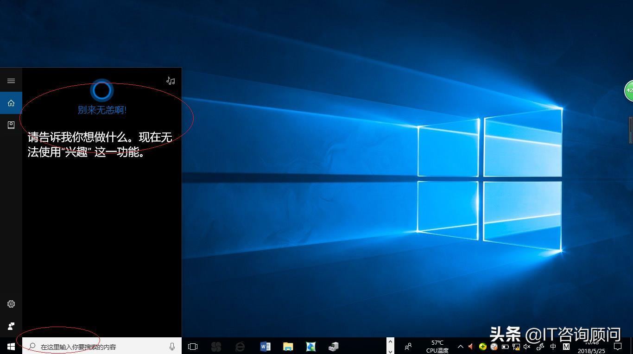The image size is (633, 354).
Task: Expand the Cortana hamburger menu
Action: [x=11, y=80]
